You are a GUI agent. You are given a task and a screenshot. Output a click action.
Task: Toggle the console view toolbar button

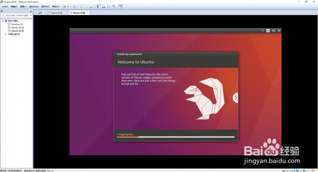coord(121,6)
